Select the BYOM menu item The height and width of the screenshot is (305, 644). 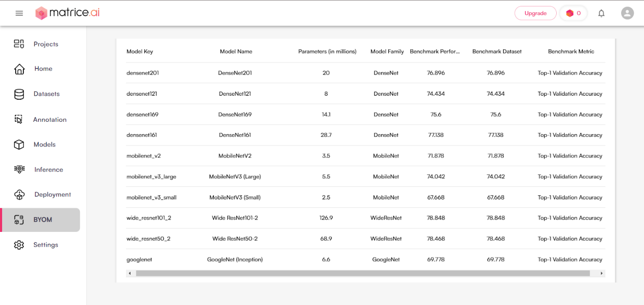pyautogui.click(x=41, y=220)
